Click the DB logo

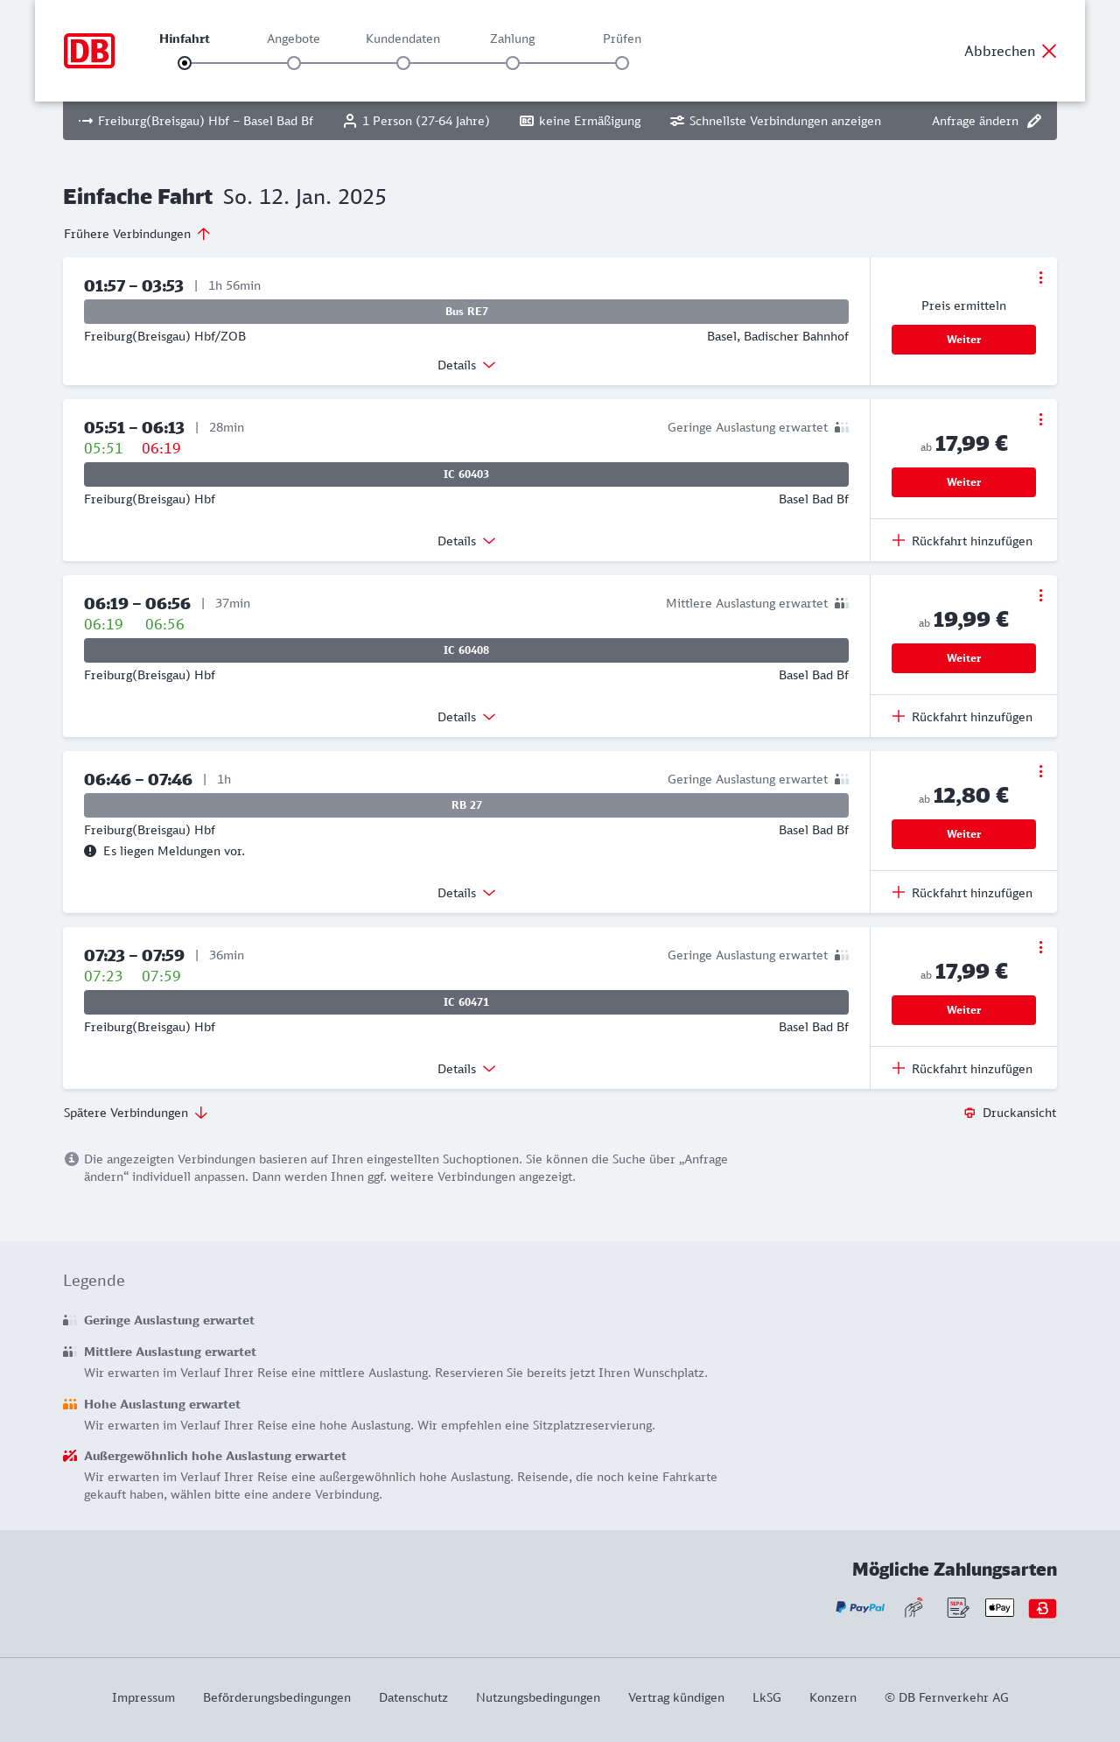[x=89, y=51]
